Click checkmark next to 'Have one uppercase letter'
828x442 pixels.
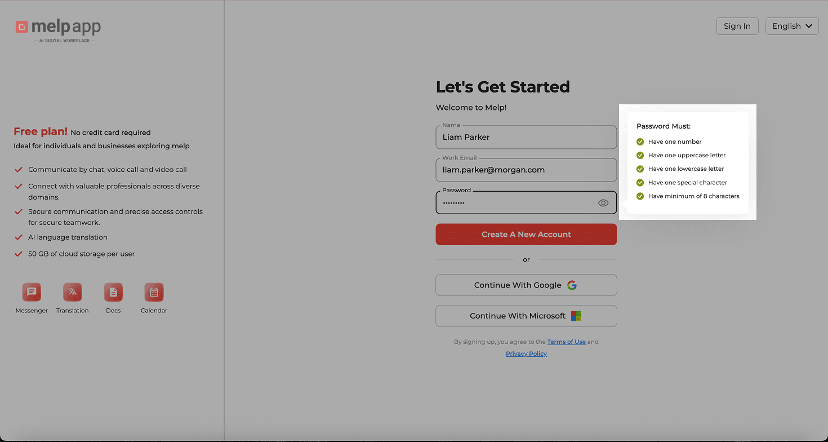(x=640, y=155)
